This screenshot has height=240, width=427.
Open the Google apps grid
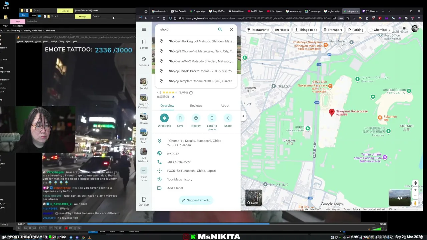click(x=404, y=29)
